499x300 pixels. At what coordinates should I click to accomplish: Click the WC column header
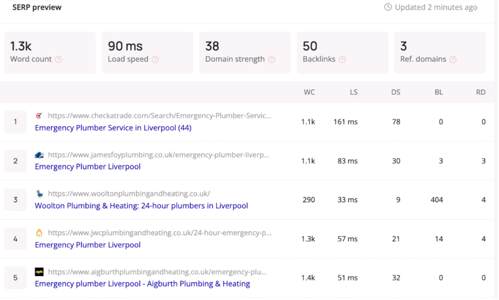309,92
